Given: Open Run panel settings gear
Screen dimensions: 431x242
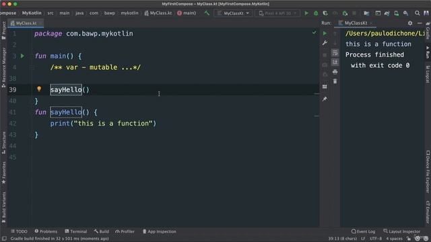Looking at the screenshot, I should tap(410, 24).
